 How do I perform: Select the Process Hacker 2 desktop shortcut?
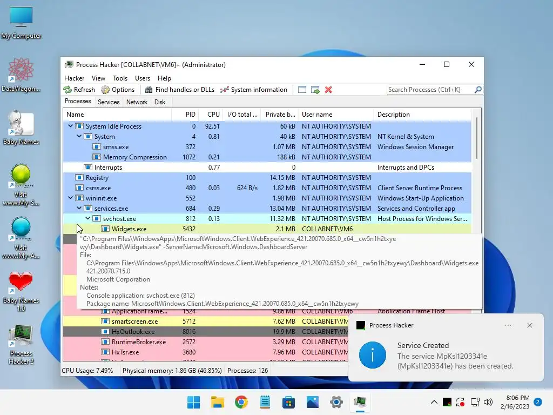click(21, 345)
